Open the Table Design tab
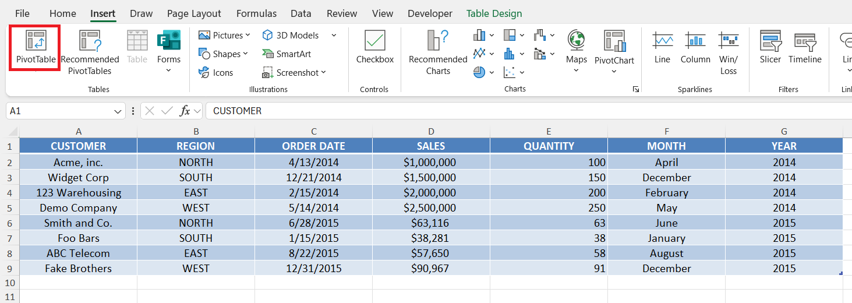 (494, 13)
